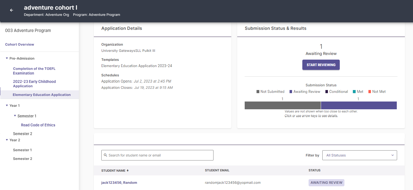The width and height of the screenshot is (413, 190).
Task: Click the Status column header
Action: (315, 170)
